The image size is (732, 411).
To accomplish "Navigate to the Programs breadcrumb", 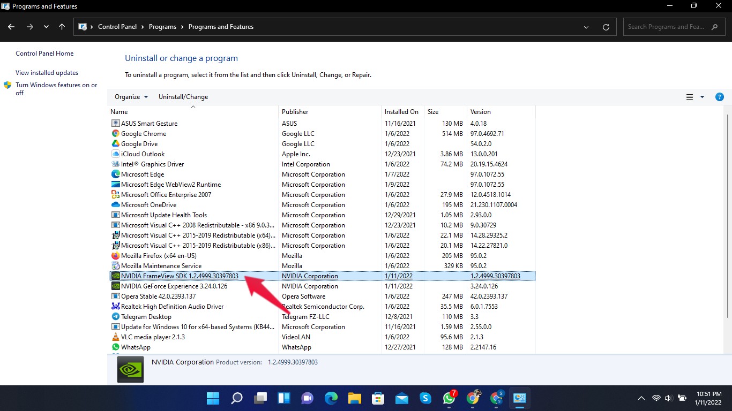I will (162, 27).
